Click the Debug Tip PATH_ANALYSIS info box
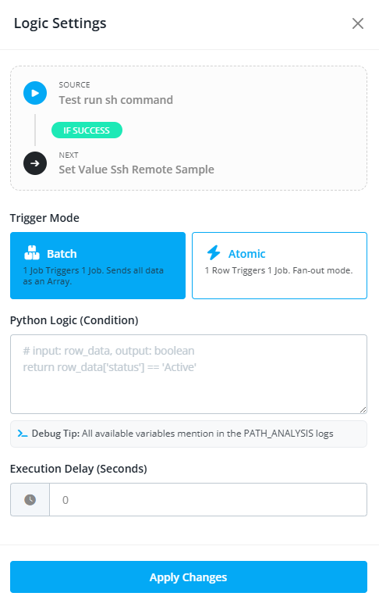The image size is (379, 607). 189,434
